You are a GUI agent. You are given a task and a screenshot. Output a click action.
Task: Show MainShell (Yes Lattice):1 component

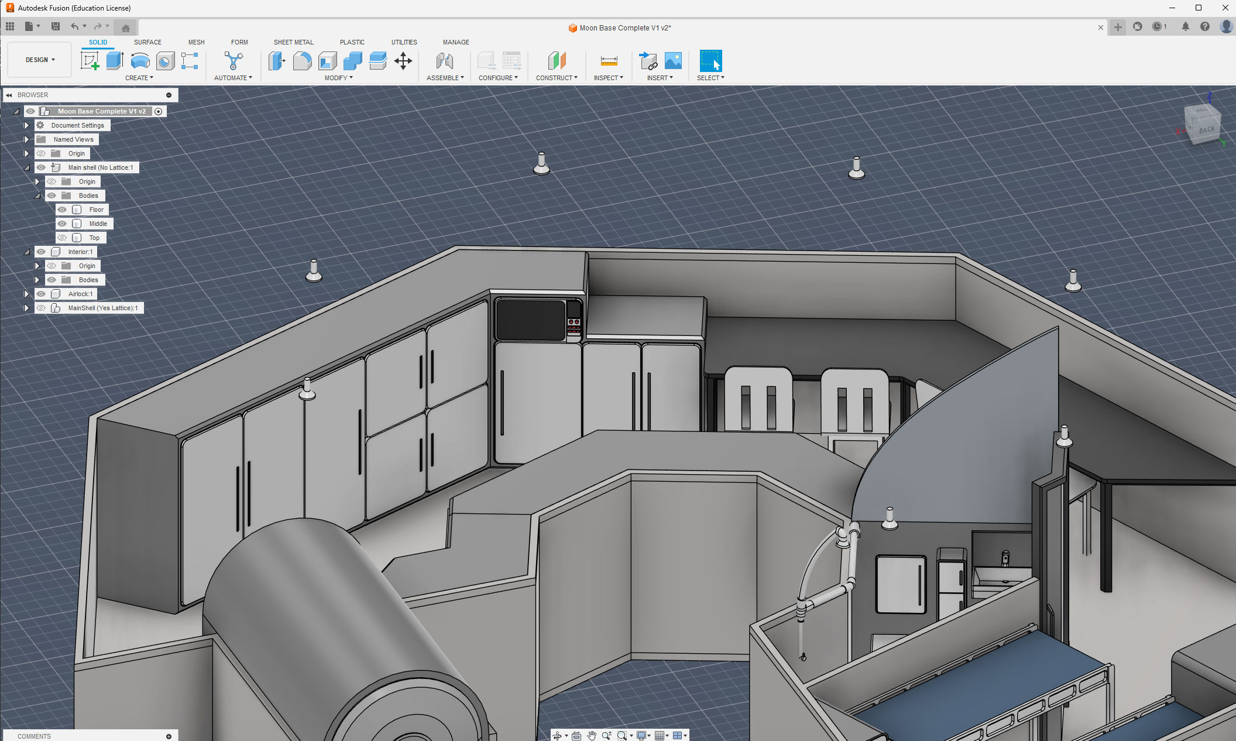click(41, 308)
